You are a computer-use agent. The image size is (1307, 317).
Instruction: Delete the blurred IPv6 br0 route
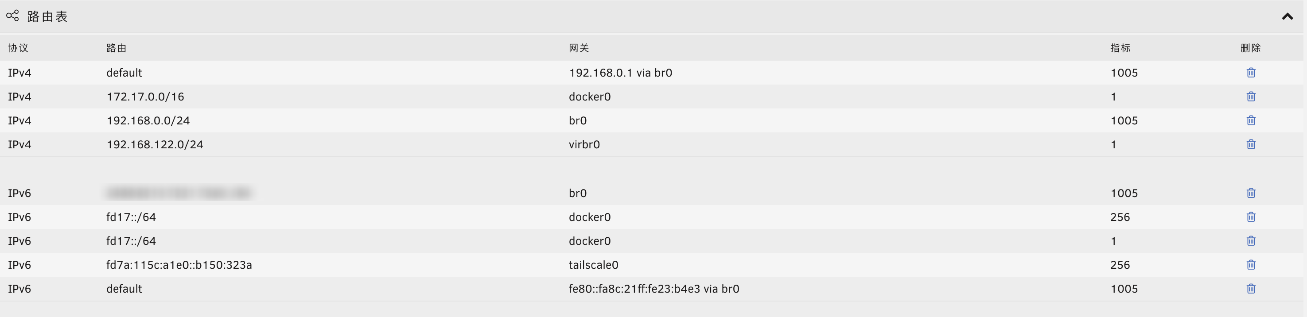1251,193
